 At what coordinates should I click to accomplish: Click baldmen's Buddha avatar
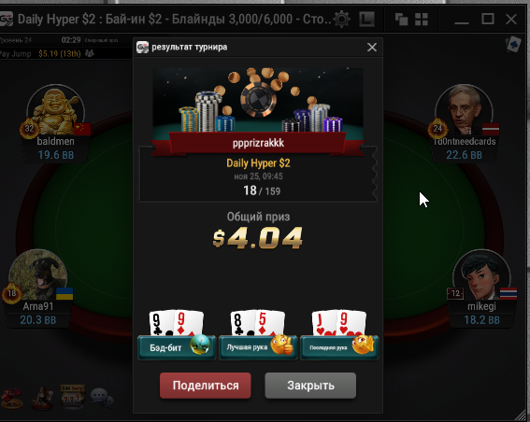point(56,110)
